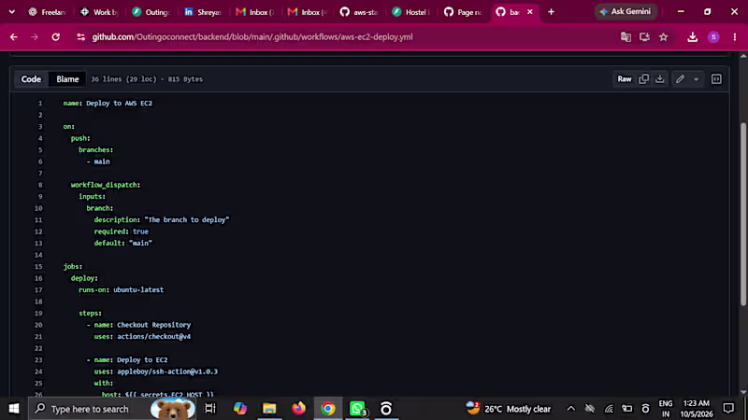Click 'workflow_dispatch:' code line

pos(106,185)
